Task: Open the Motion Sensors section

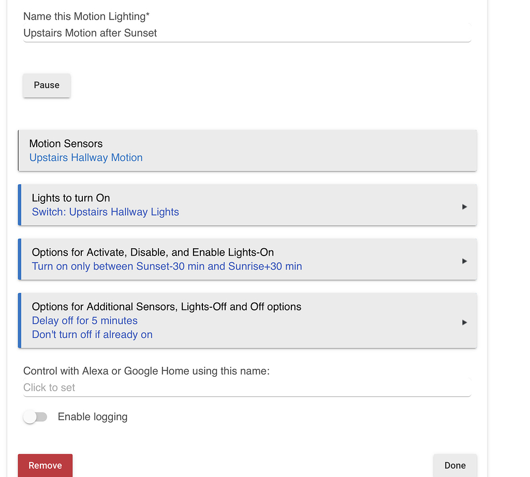Action: pyautogui.click(x=66, y=144)
